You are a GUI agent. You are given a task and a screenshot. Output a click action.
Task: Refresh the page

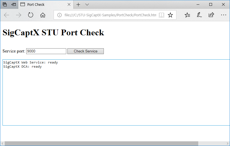click(30, 15)
